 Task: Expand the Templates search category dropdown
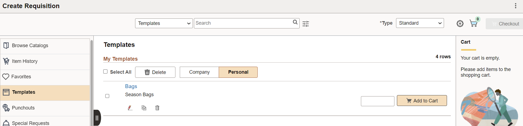click(164, 23)
